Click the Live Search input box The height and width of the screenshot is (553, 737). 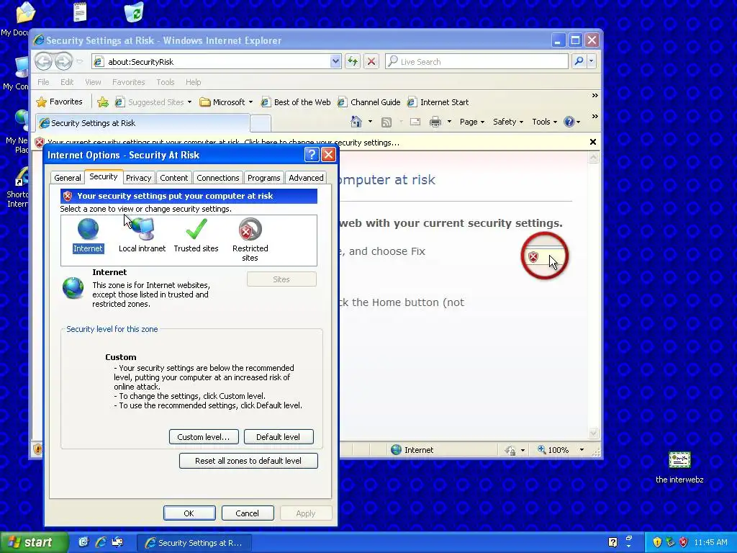pyautogui.click(x=476, y=62)
